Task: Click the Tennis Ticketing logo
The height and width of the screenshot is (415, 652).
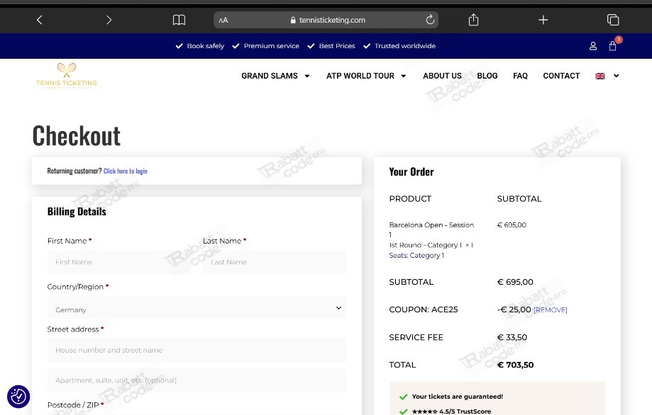Action: coord(67,76)
